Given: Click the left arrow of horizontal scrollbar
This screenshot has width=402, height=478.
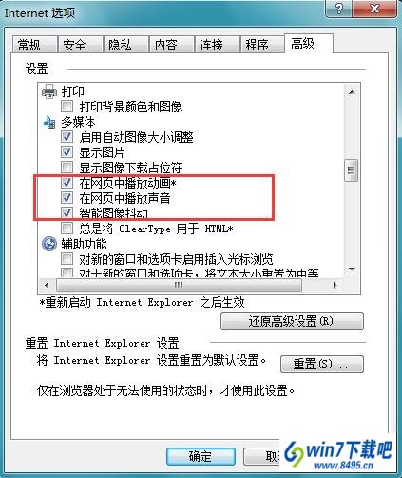Looking at the screenshot, I should [47, 285].
